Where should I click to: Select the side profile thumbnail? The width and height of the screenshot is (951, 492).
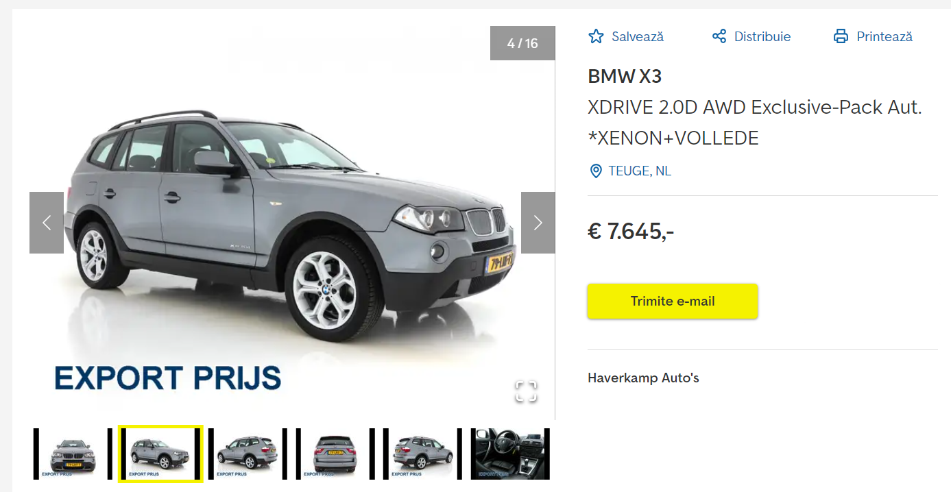[x=248, y=454]
